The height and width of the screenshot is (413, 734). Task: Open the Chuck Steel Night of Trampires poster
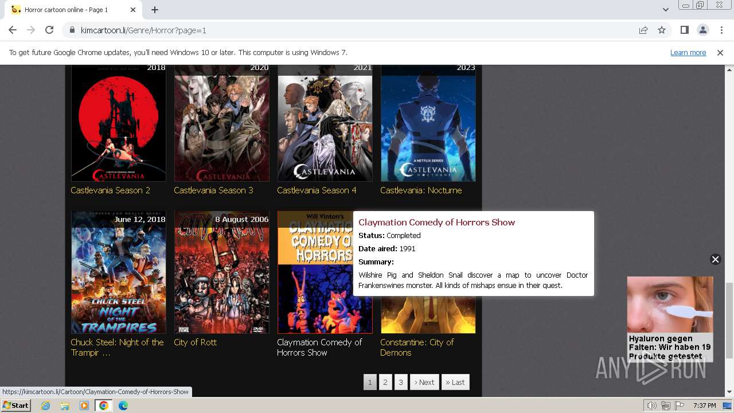coord(119,272)
